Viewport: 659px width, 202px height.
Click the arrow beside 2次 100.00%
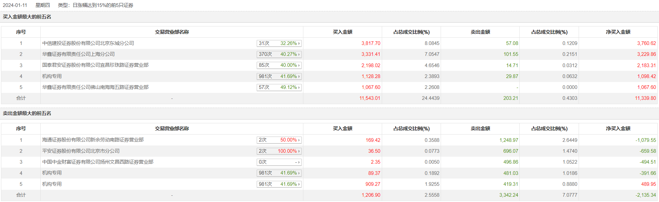299,151
